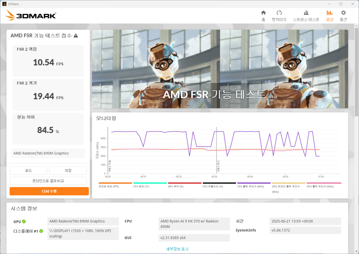
Task: Click the 3DMark app icon in title bar
Action: pos(4,4)
